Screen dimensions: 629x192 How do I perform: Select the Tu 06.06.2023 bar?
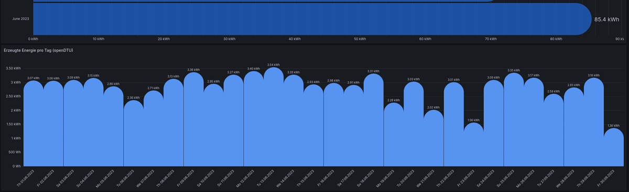coord(133,133)
